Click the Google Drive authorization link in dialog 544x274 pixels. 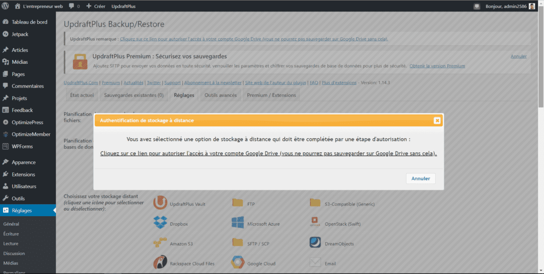268,153
